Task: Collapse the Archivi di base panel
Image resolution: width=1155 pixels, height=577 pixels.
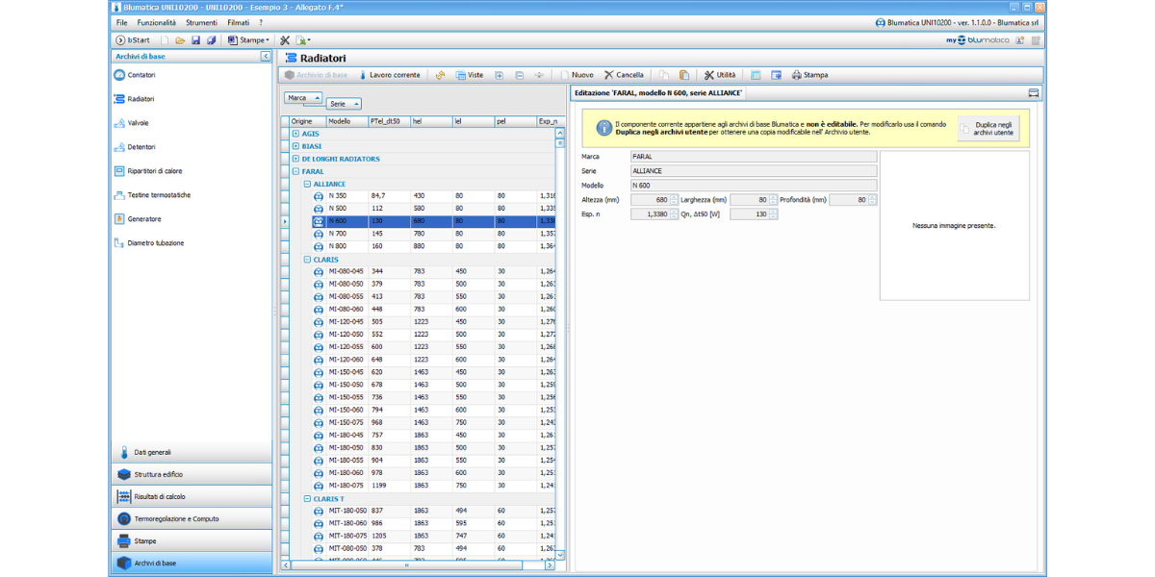Action: pos(266,57)
